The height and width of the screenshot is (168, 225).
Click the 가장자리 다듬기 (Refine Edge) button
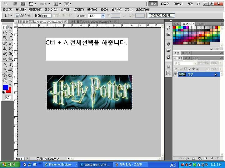point(162,16)
